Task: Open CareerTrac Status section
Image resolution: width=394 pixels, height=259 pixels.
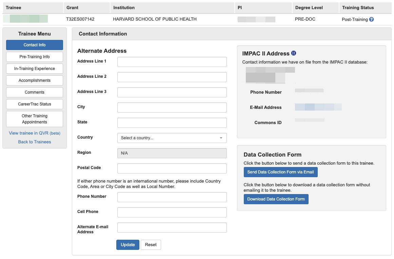Action: point(35,104)
